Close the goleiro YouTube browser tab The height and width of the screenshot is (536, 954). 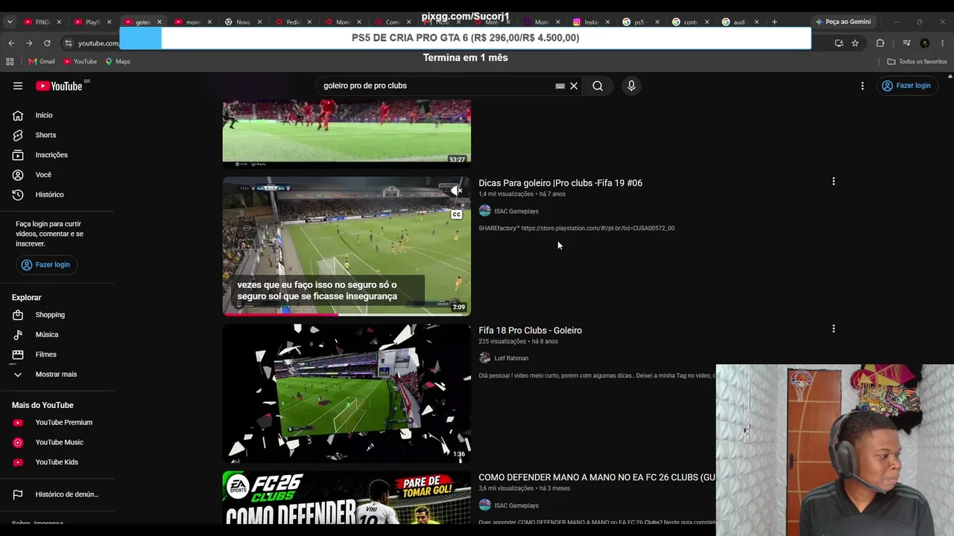point(159,22)
